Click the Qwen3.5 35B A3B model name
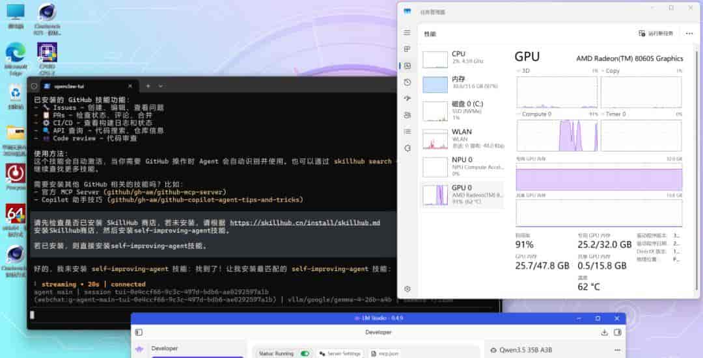 pyautogui.click(x=525, y=350)
